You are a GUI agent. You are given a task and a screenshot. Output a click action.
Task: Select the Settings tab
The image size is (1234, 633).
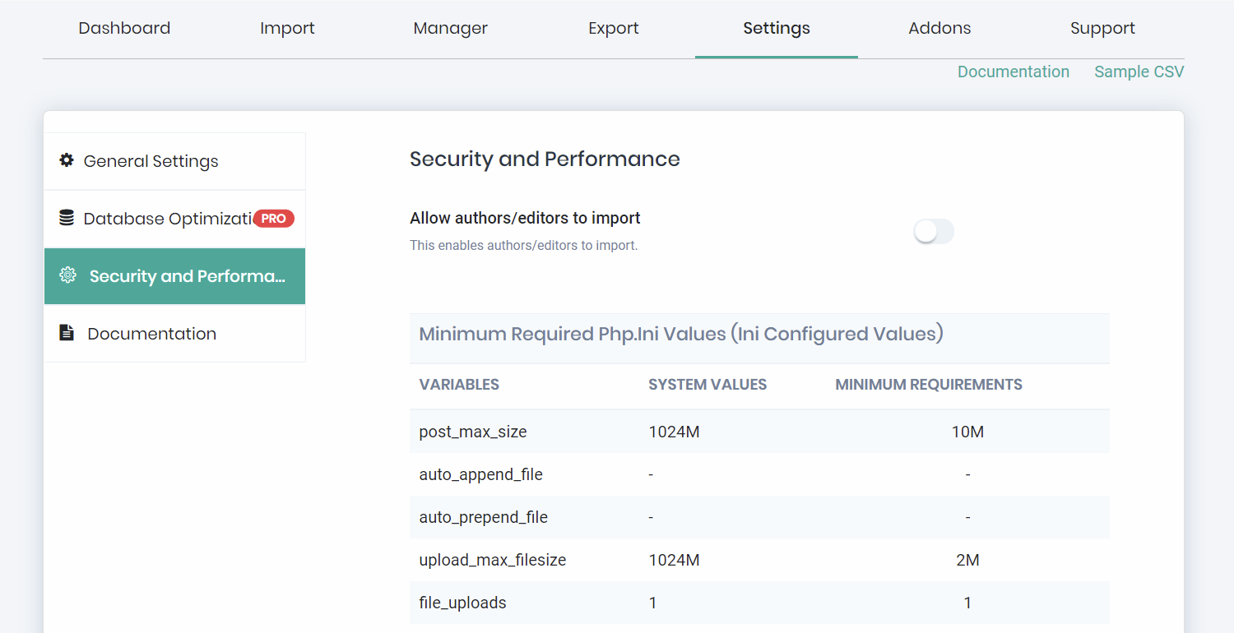[776, 28]
